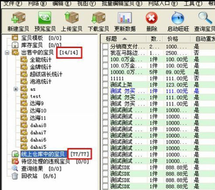Open the 工具(T) menu
The image size is (215, 190).
[193, 3]
